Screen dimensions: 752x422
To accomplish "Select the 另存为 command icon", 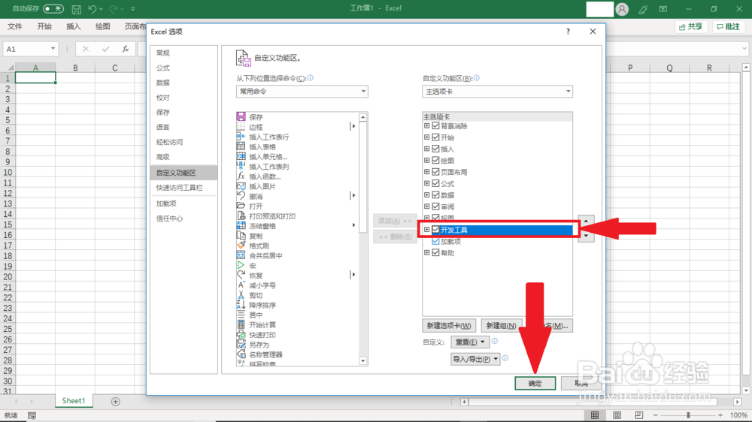I will point(241,345).
